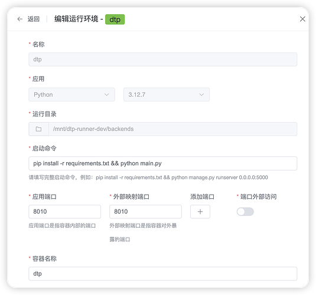Click the back arrow icon
The image size is (316, 295).
[x=19, y=19]
